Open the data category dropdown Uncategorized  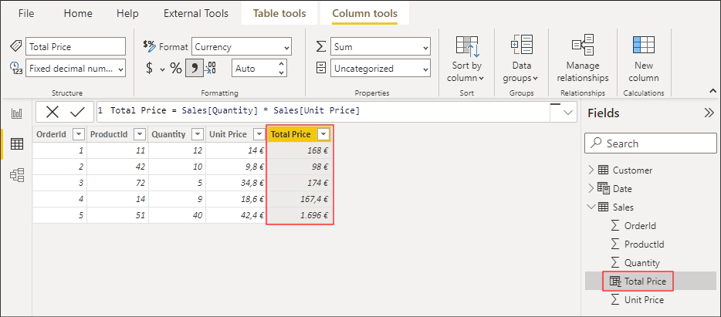pyautogui.click(x=381, y=69)
